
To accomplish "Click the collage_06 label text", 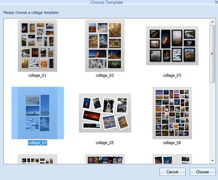I will pyautogui.click(x=172, y=143).
